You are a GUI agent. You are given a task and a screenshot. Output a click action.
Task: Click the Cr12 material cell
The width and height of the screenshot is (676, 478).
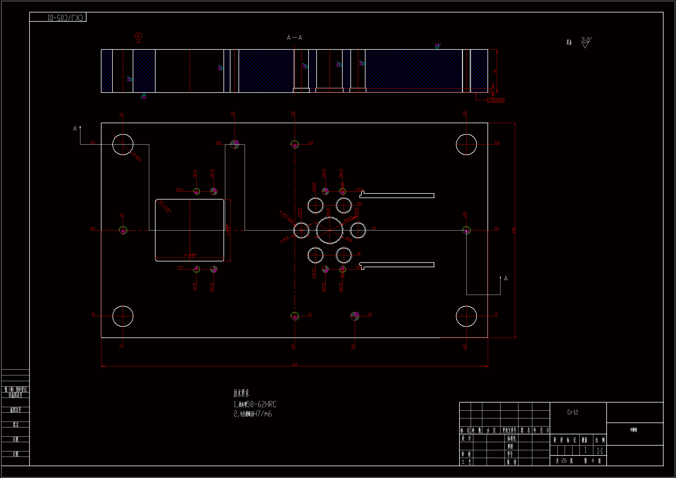[x=572, y=412]
